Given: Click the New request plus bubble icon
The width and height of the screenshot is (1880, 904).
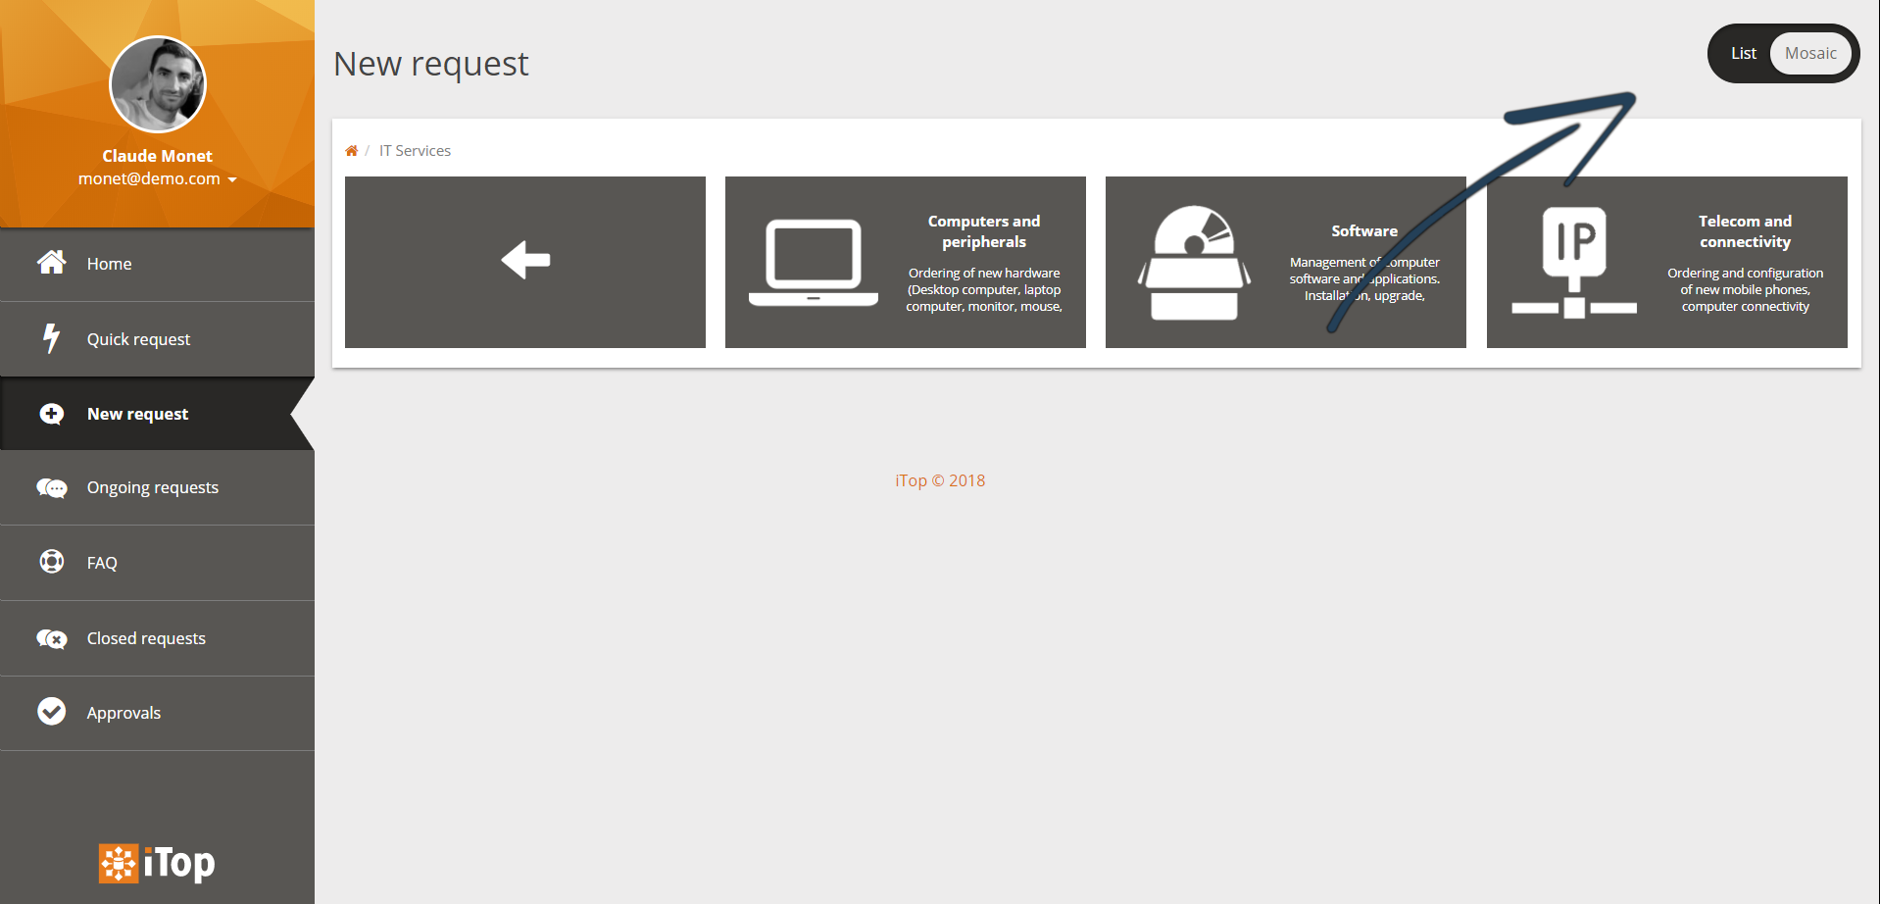Looking at the screenshot, I should tap(51, 414).
